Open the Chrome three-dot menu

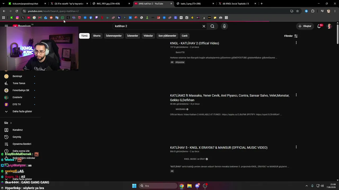coord(335,11)
